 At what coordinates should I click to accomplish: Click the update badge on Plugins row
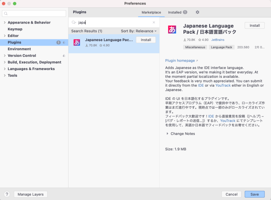58,43
